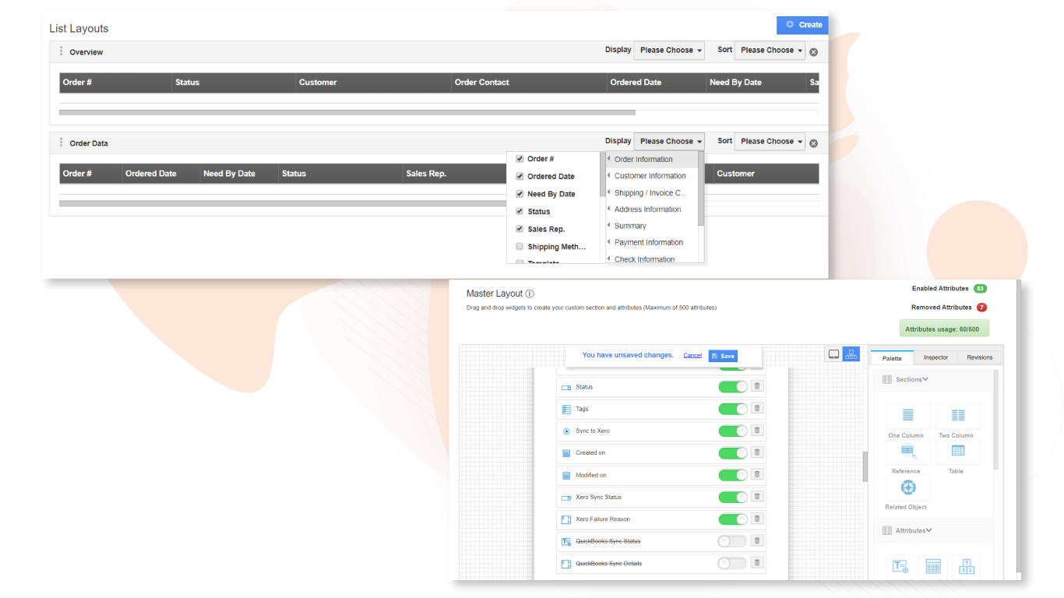Turn off the Sync to Xero toggle
Screen dimensions: 1064x598
click(732, 431)
